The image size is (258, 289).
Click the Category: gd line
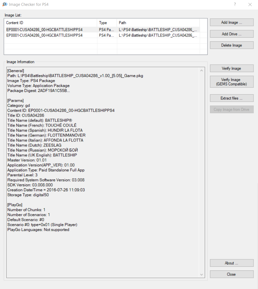point(19,106)
